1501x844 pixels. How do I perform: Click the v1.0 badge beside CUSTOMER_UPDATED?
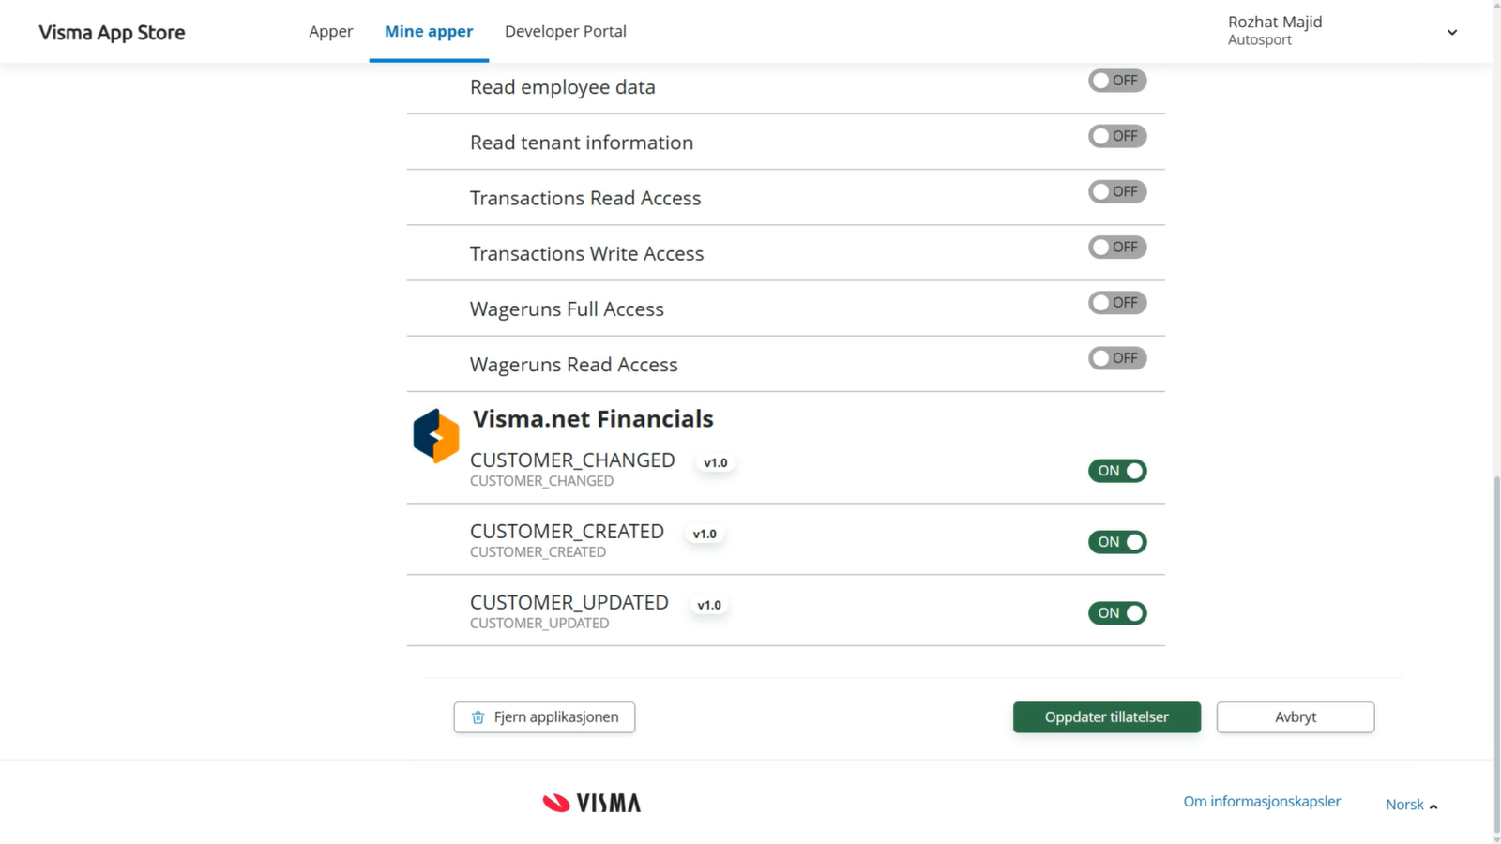pyautogui.click(x=709, y=605)
